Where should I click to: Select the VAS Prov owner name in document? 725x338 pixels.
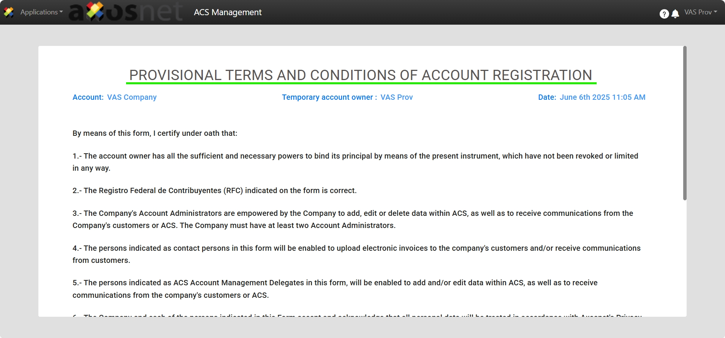coord(396,97)
